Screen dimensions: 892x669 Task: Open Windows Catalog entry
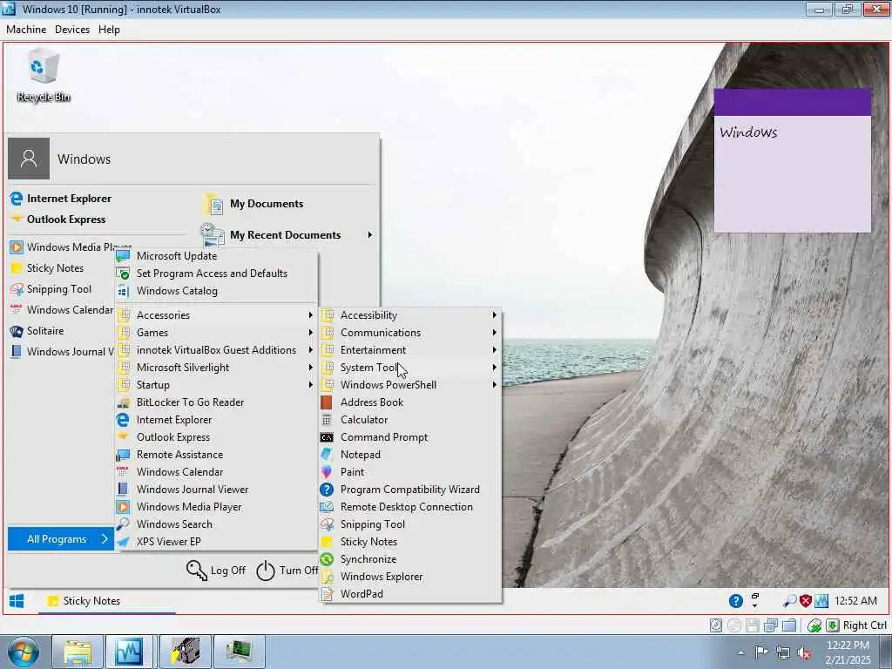(216, 291)
